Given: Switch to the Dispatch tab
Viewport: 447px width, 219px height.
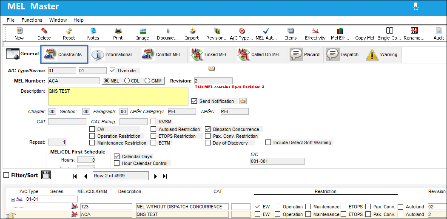Looking at the screenshot, I should coord(343,54).
